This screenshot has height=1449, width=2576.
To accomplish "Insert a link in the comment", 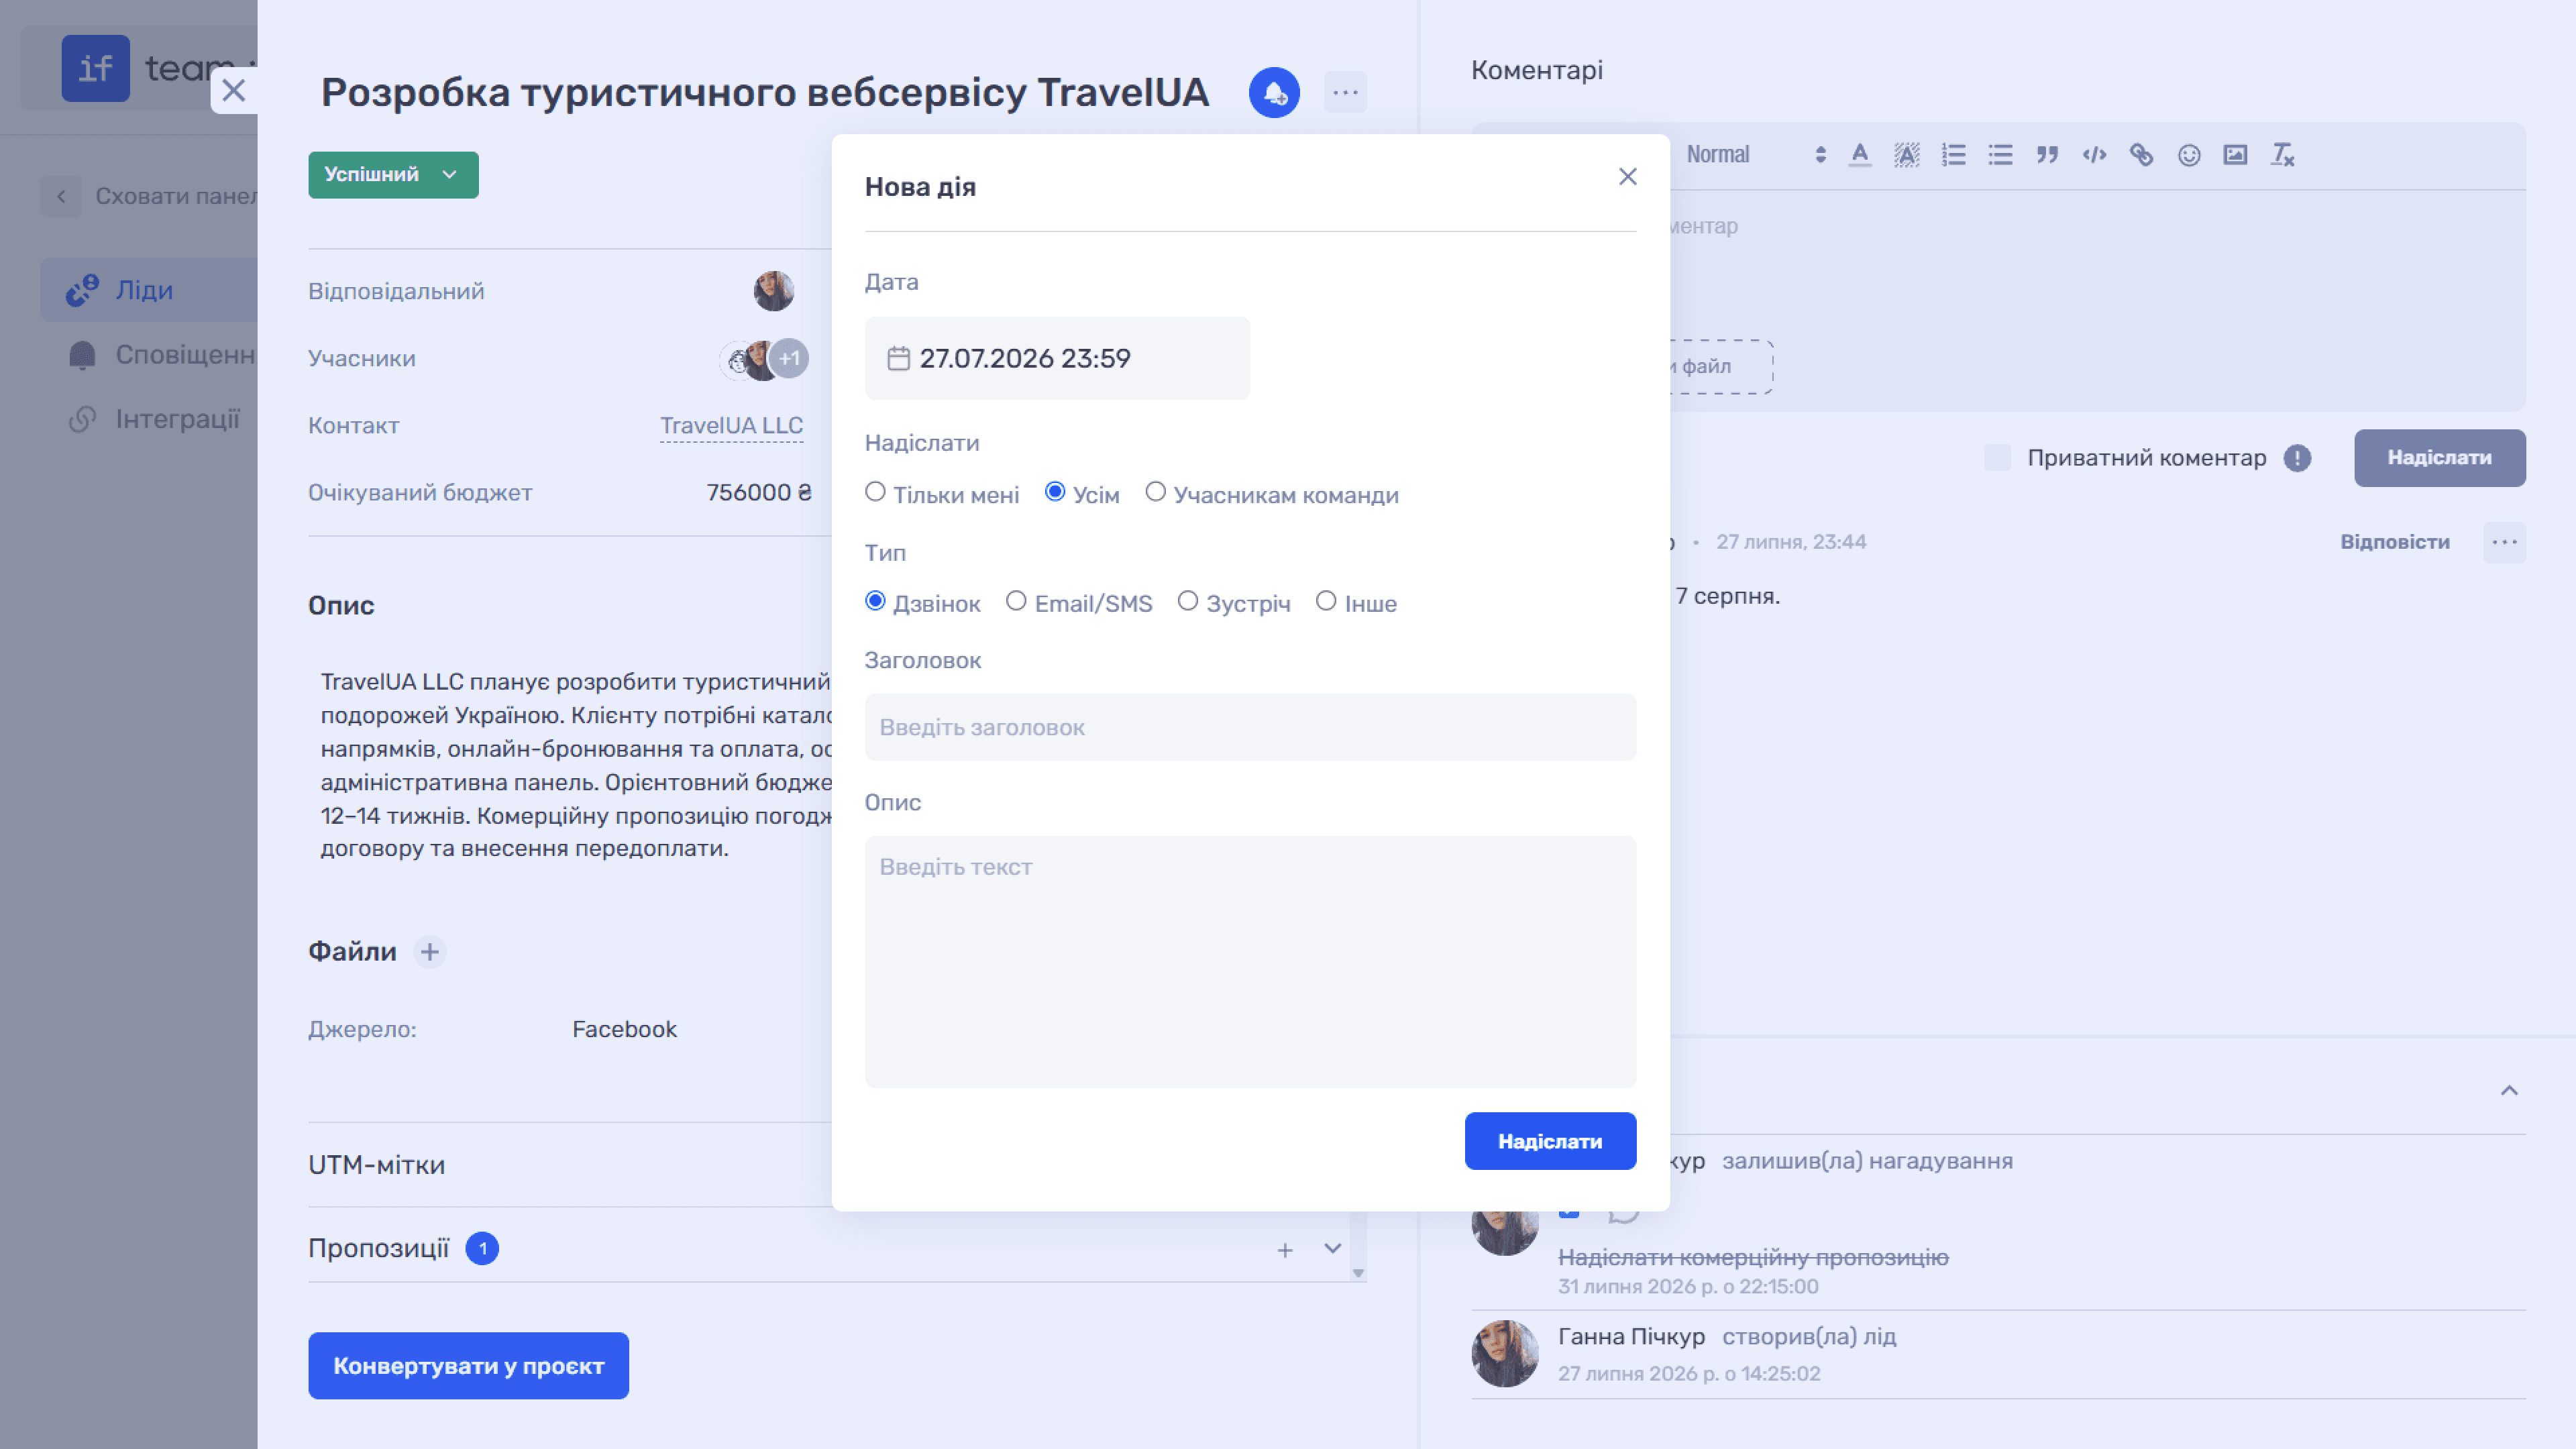I will 2141,155.
